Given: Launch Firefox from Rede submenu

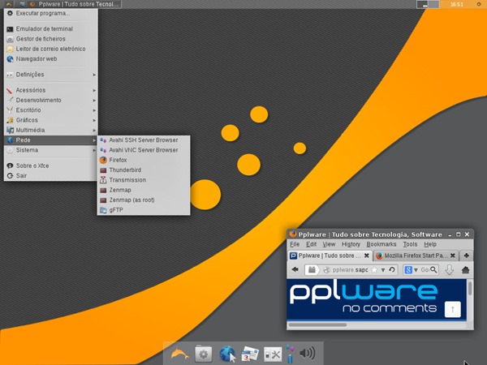Looking at the screenshot, I should point(144,160).
